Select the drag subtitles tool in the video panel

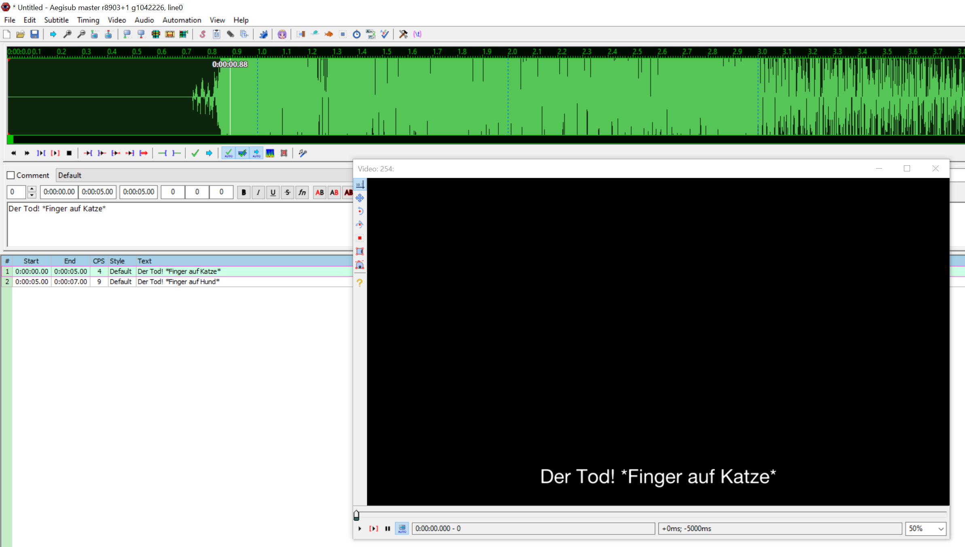[360, 198]
